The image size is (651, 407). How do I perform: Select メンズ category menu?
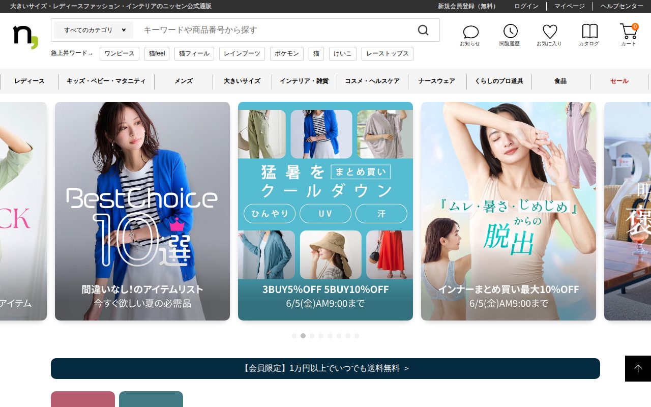pyautogui.click(x=184, y=81)
